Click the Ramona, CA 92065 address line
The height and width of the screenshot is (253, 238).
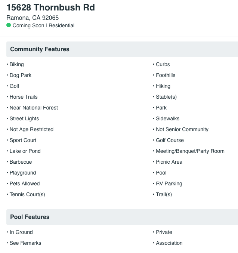[x=33, y=18]
